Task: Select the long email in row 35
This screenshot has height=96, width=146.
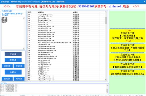Action: pyautogui.click(x=55, y=42)
